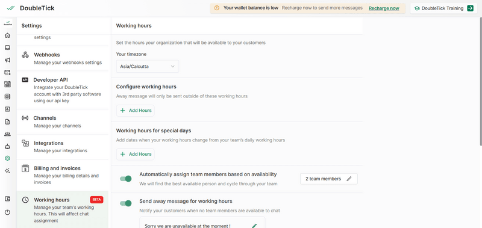The height and width of the screenshot is (228, 482).
Task: Click the power logout icon
Action: pyautogui.click(x=7, y=212)
